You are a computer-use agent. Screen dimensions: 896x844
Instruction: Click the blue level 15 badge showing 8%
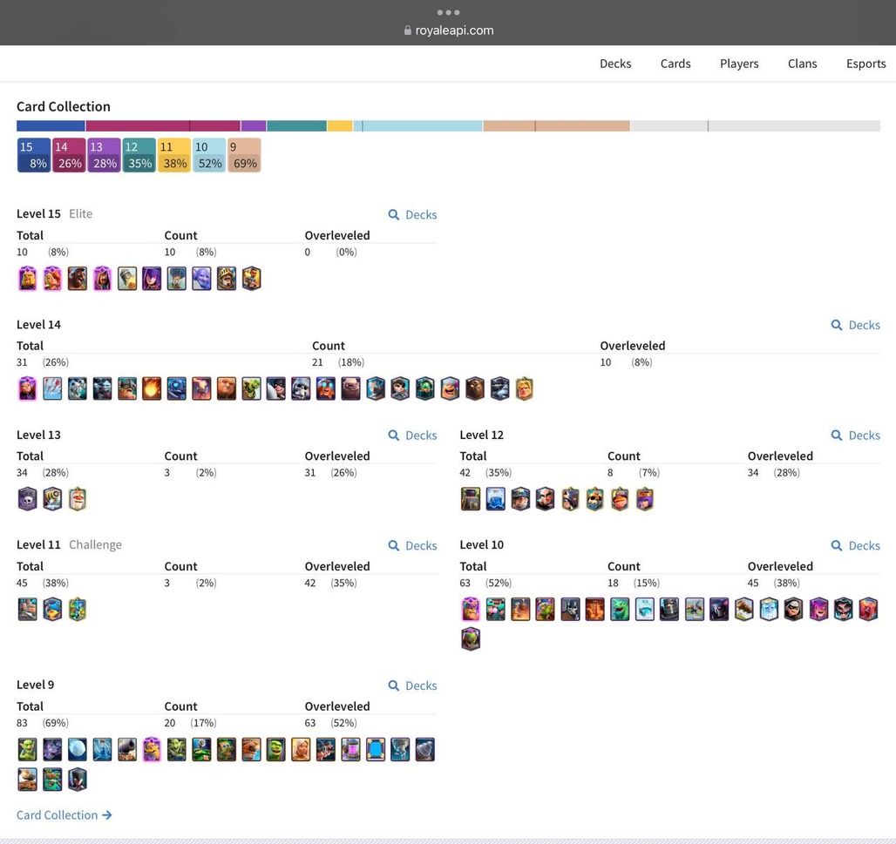(x=34, y=155)
